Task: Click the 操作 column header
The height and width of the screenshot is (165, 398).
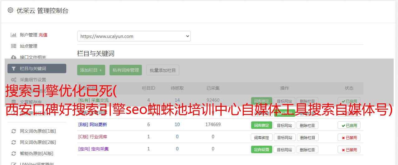Action: 284,88
